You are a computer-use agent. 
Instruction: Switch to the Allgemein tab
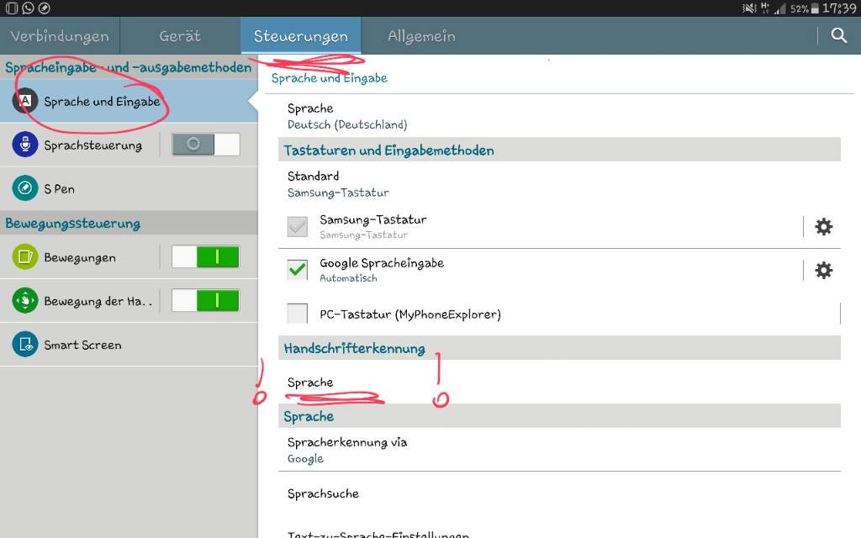421,35
